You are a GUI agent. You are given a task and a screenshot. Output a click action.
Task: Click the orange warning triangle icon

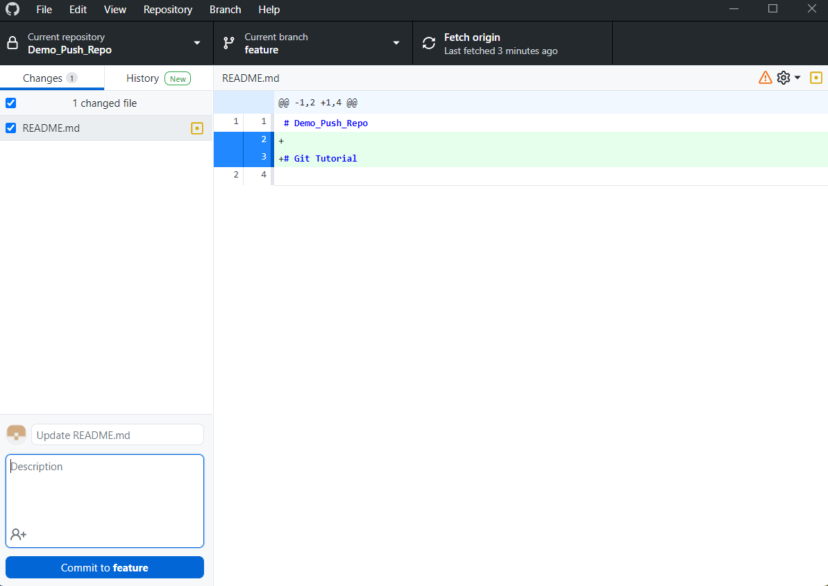765,78
